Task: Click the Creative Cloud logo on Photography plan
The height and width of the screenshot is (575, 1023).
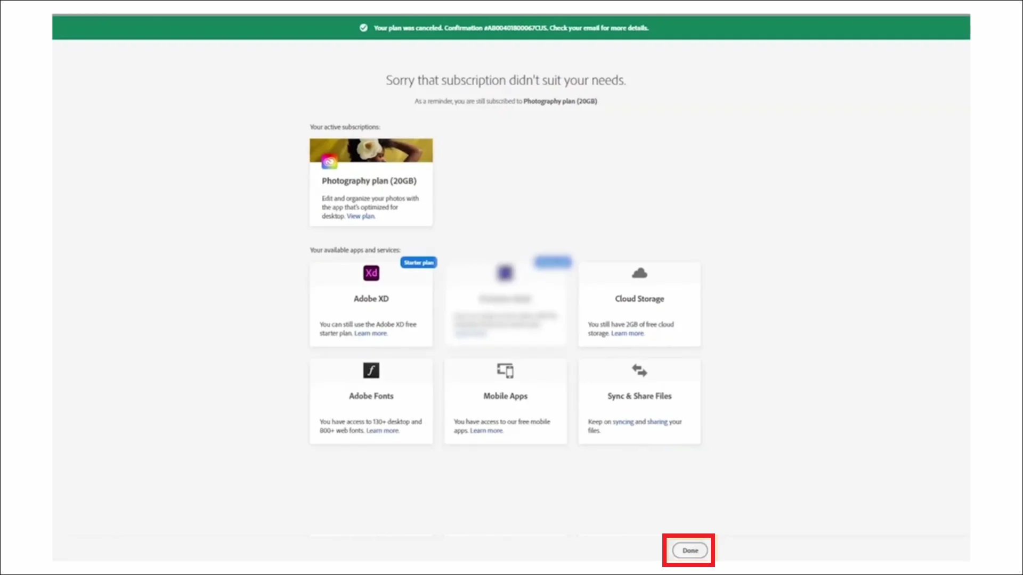Action: point(329,162)
